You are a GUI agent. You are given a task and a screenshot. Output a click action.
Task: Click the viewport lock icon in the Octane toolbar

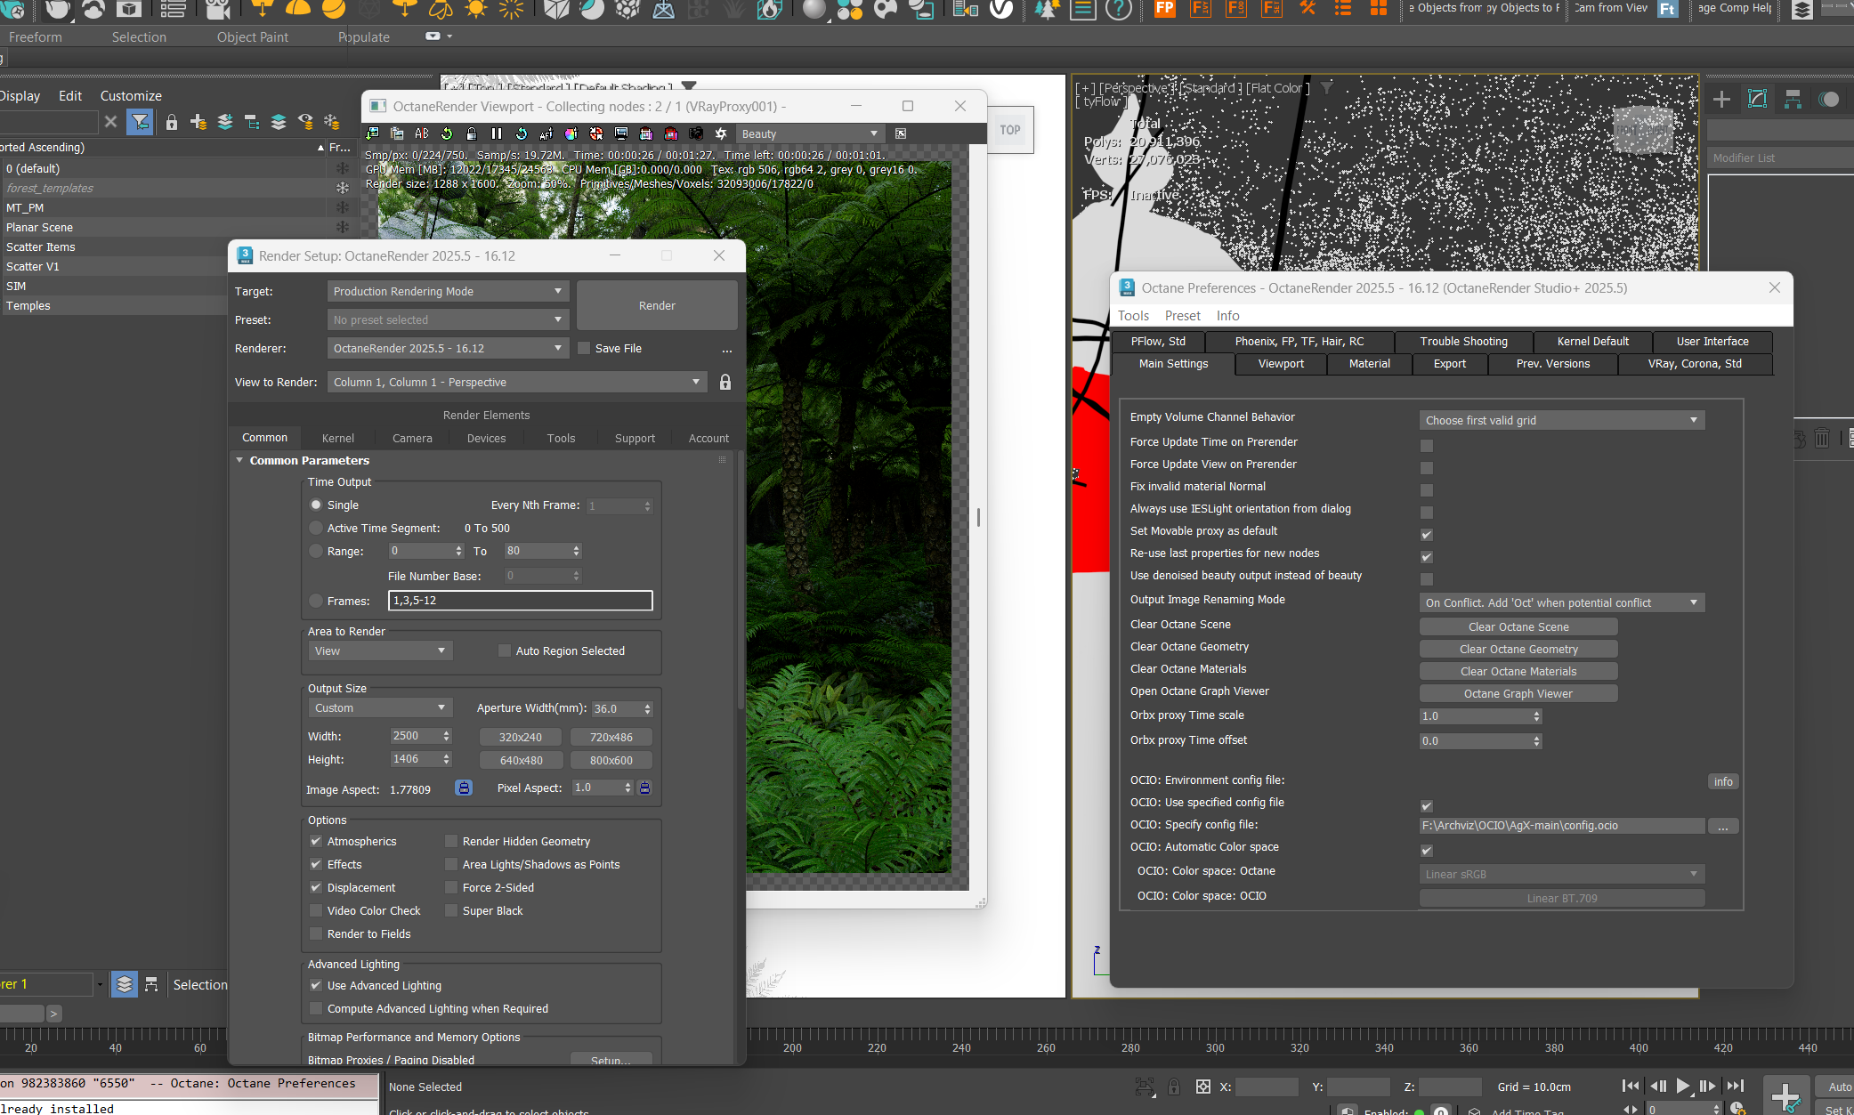point(472,133)
